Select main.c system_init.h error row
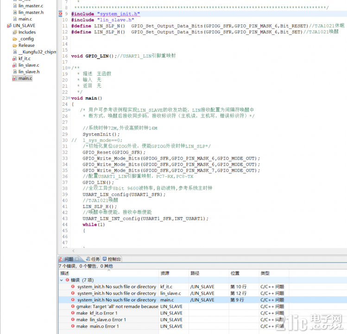Screen dimensions: 347x334 203,300
